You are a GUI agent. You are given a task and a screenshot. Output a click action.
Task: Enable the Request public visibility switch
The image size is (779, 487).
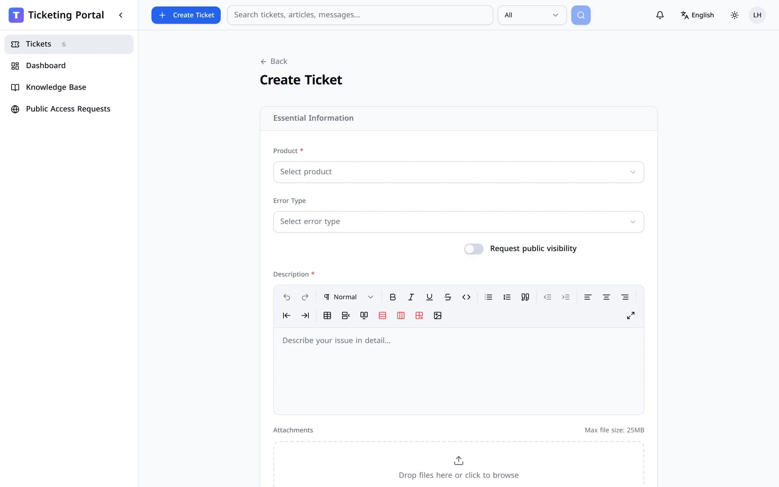pos(473,249)
